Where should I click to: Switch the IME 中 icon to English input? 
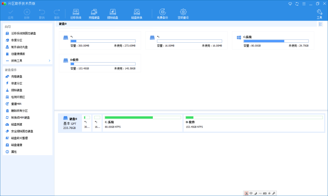(x=251, y=193)
